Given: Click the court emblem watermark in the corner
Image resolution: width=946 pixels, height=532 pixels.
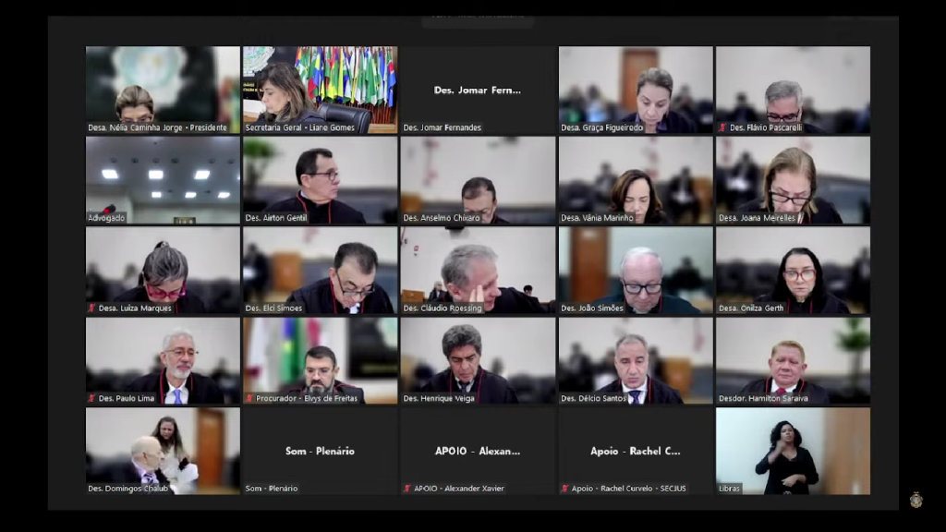Looking at the screenshot, I should (x=916, y=500).
